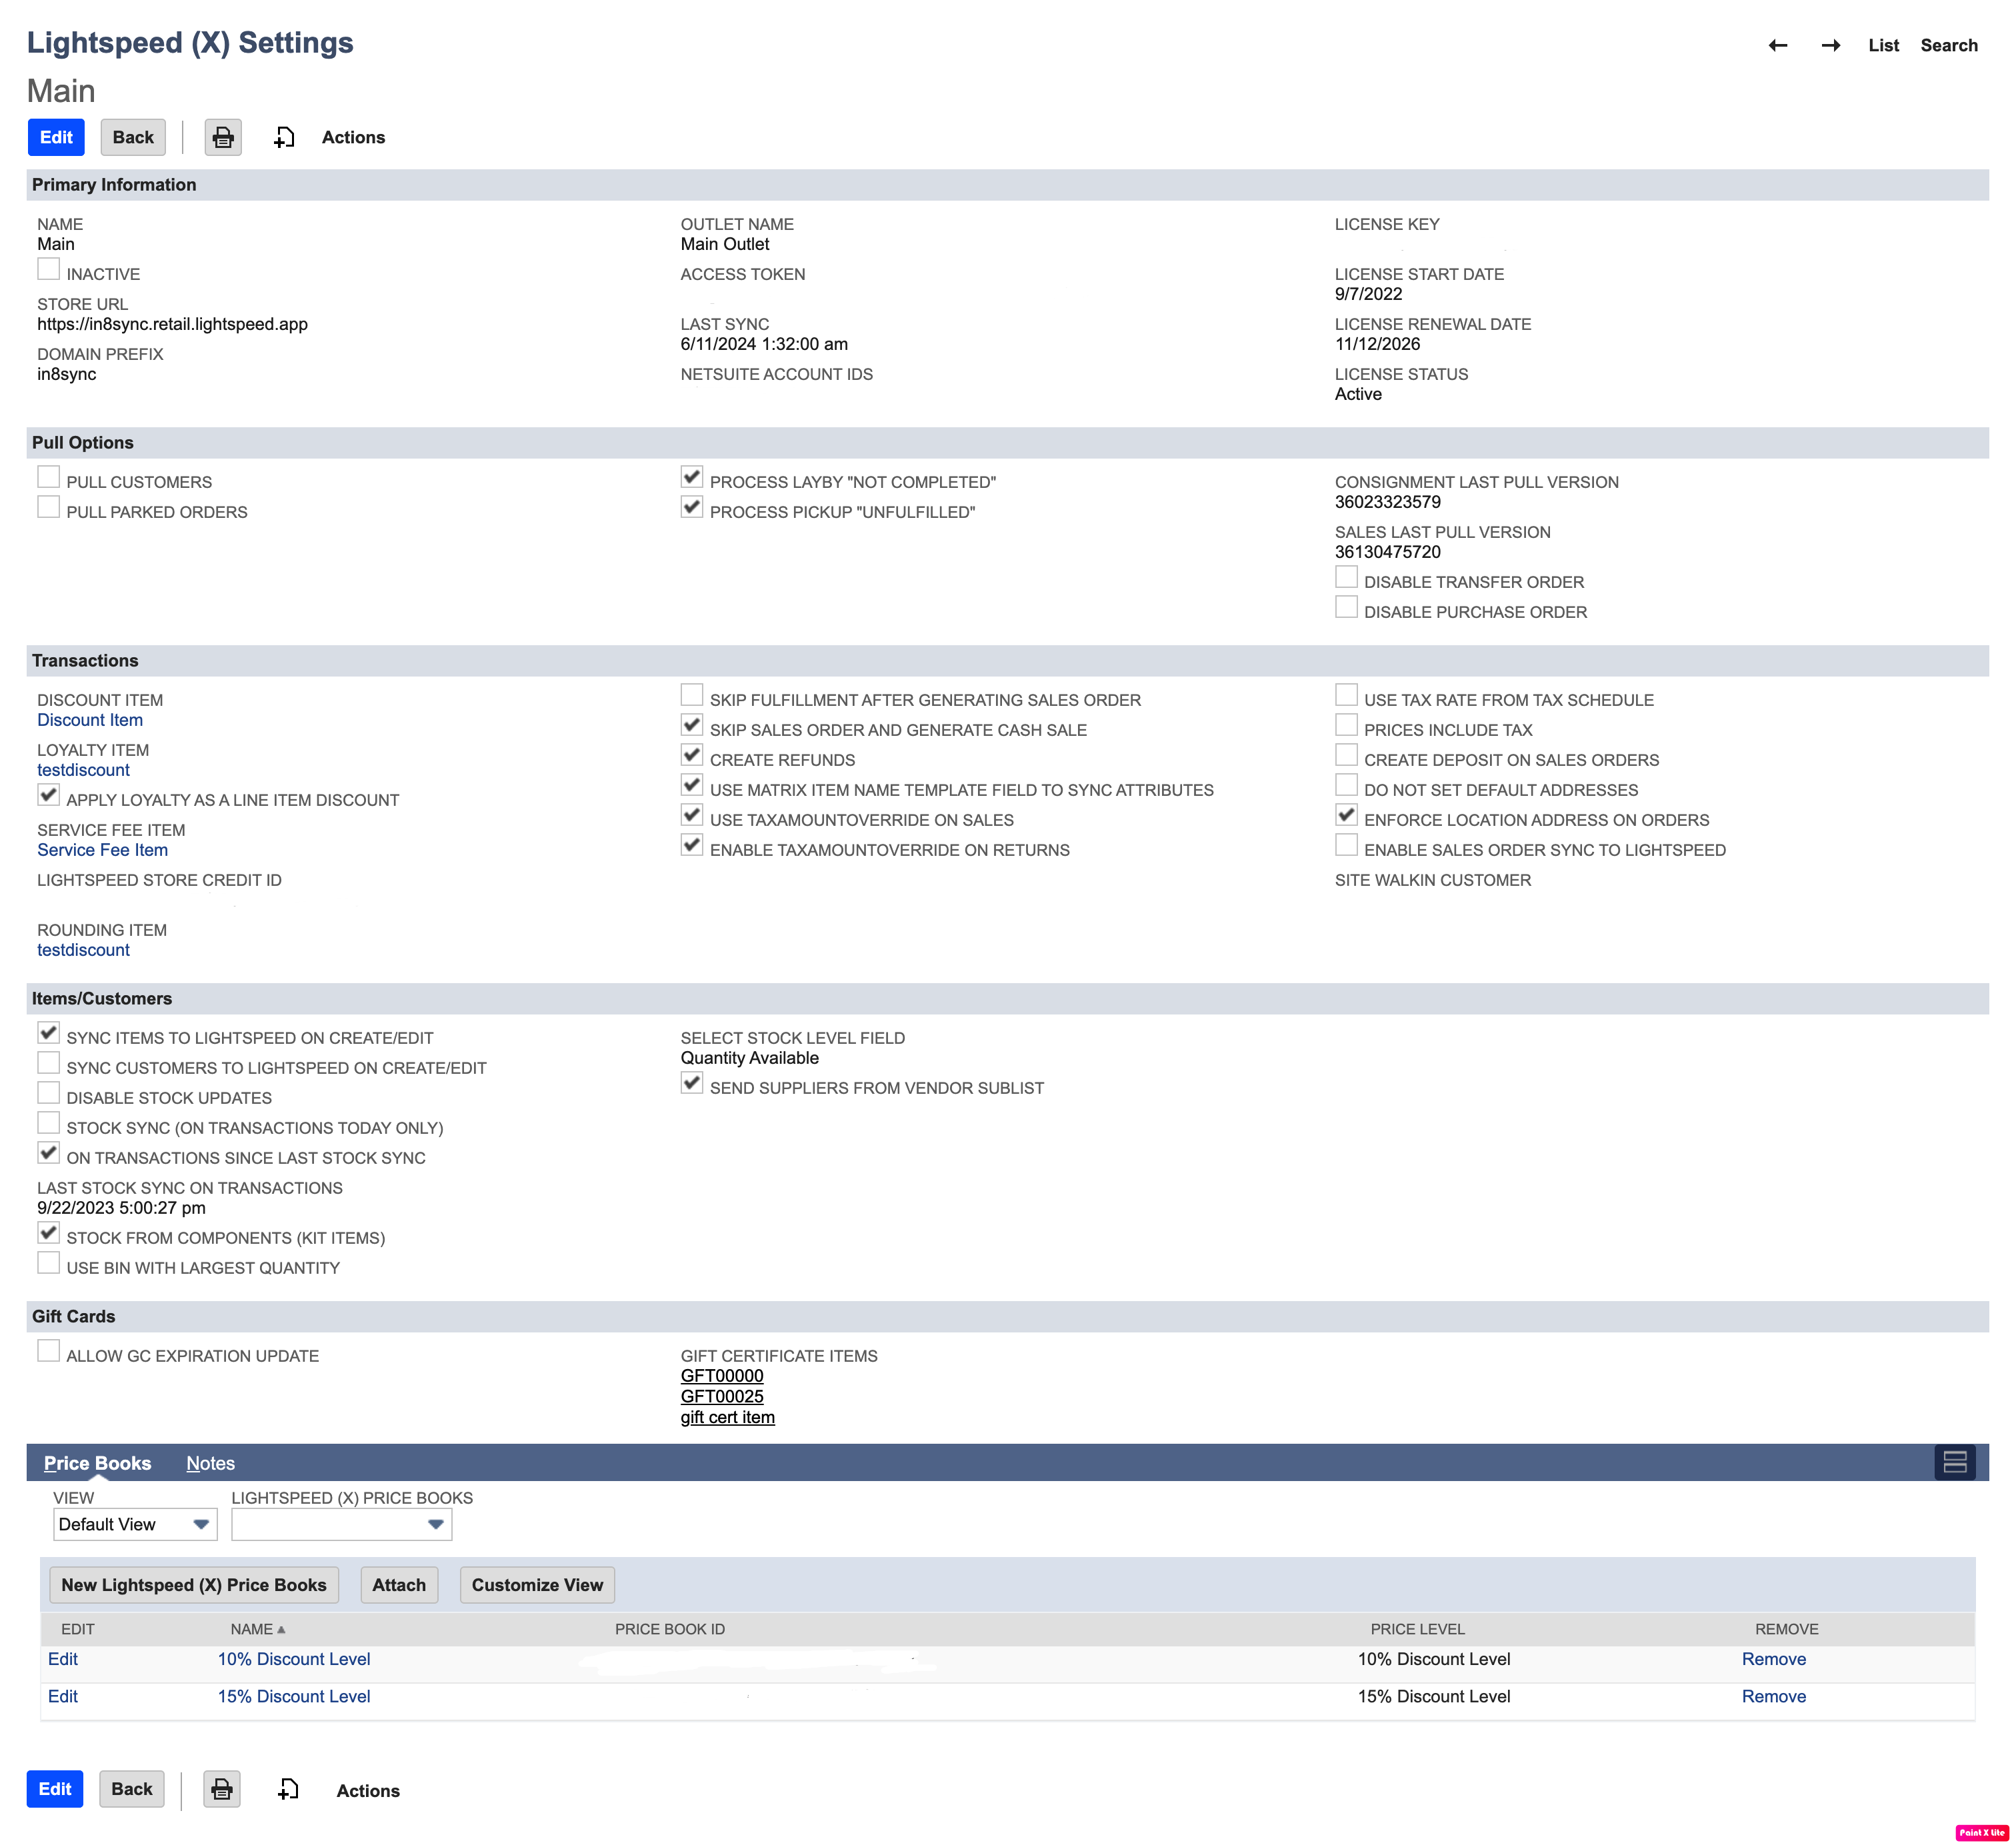2016x1847 pixels.
Task: Click the bottom new note icon
Action: pos(288,1789)
